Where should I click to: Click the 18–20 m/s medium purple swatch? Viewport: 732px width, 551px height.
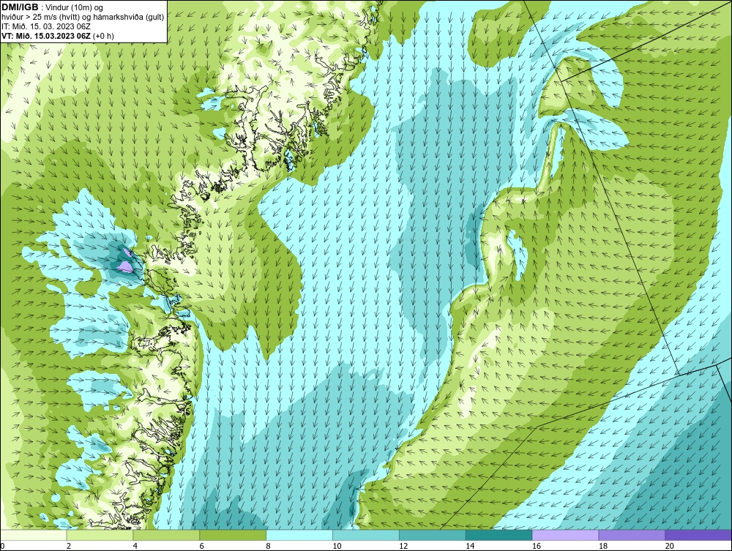click(632, 535)
